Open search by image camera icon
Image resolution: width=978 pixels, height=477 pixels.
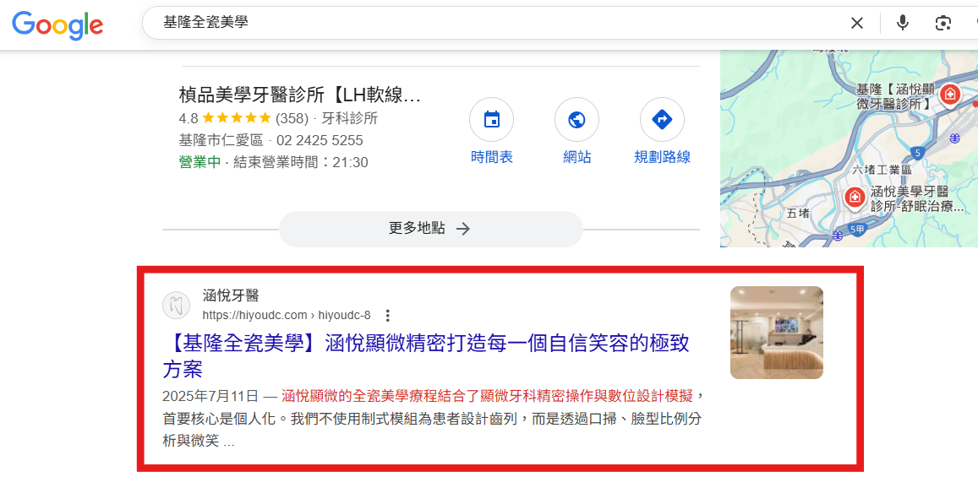point(943,24)
